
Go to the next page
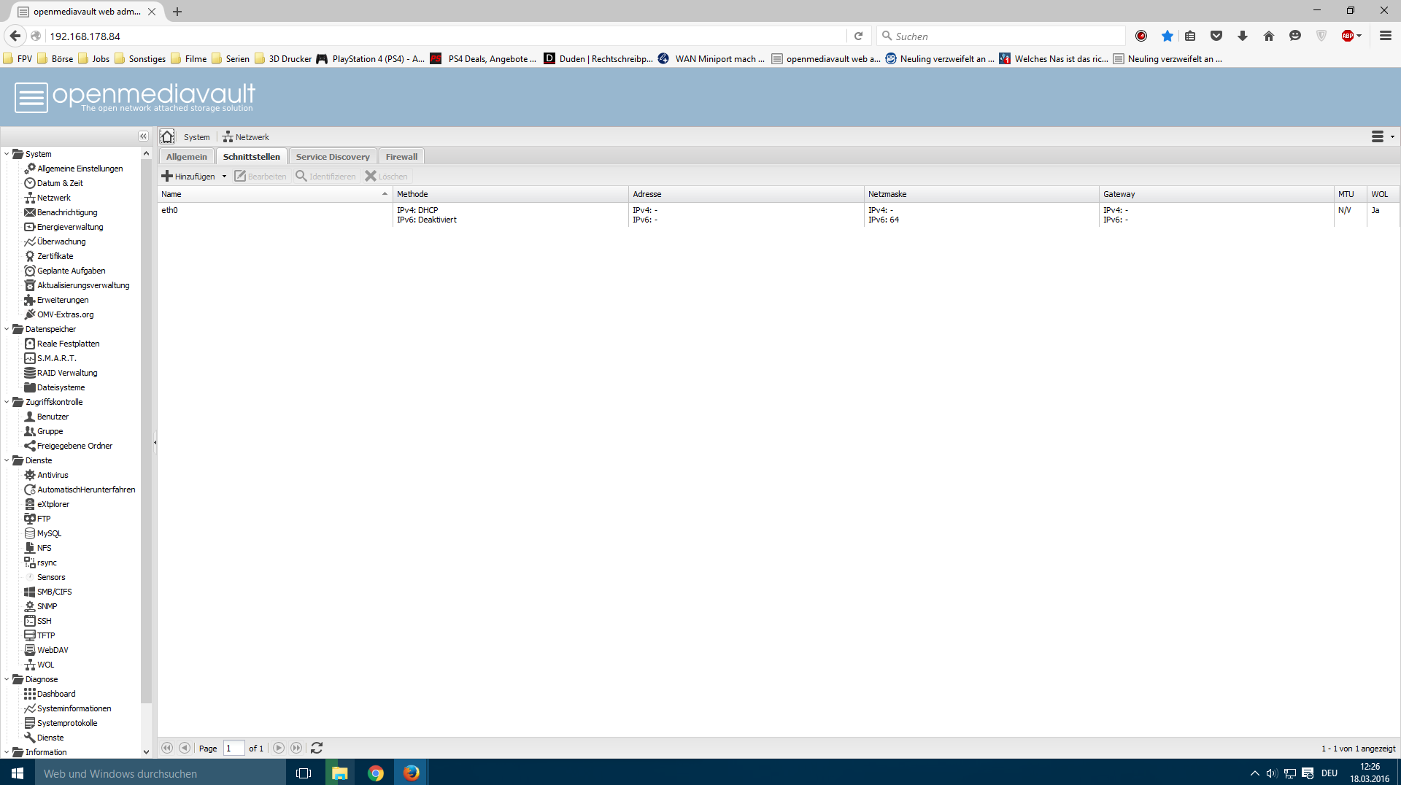tap(279, 748)
